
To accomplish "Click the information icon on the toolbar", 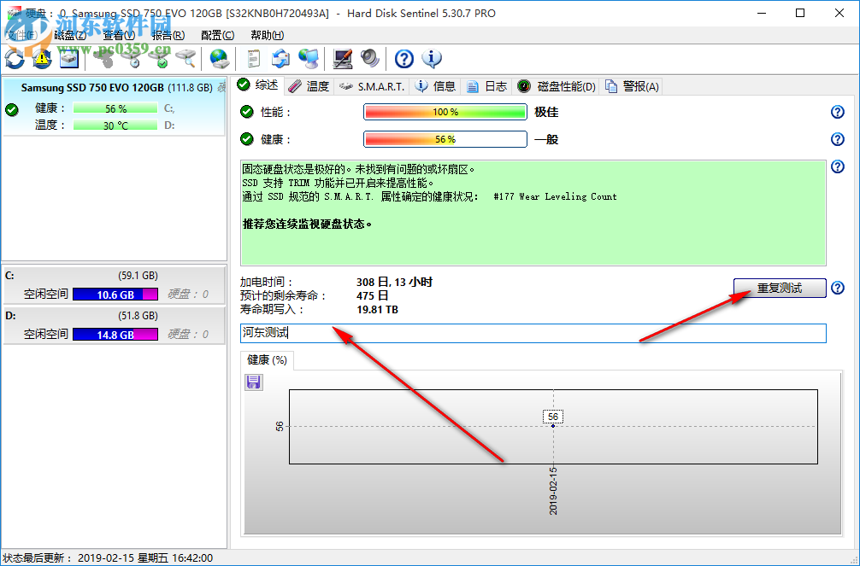I will coord(432,59).
